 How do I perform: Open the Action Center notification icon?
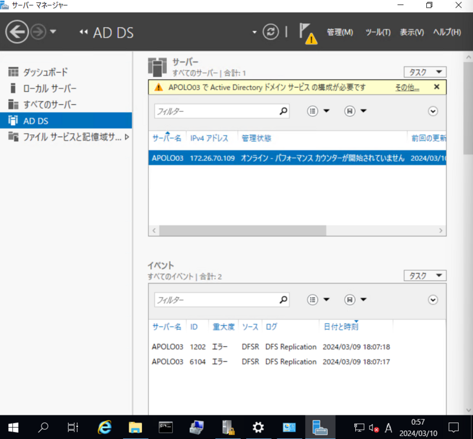tap(453, 427)
